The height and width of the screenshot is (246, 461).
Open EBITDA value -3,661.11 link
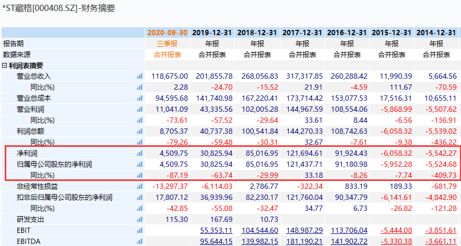tap(441, 241)
